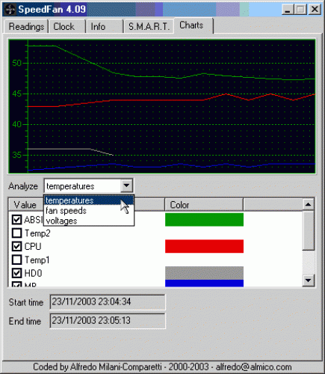The height and width of the screenshot is (374, 325).
Task: Switch to the Readings tab
Action: click(x=26, y=27)
